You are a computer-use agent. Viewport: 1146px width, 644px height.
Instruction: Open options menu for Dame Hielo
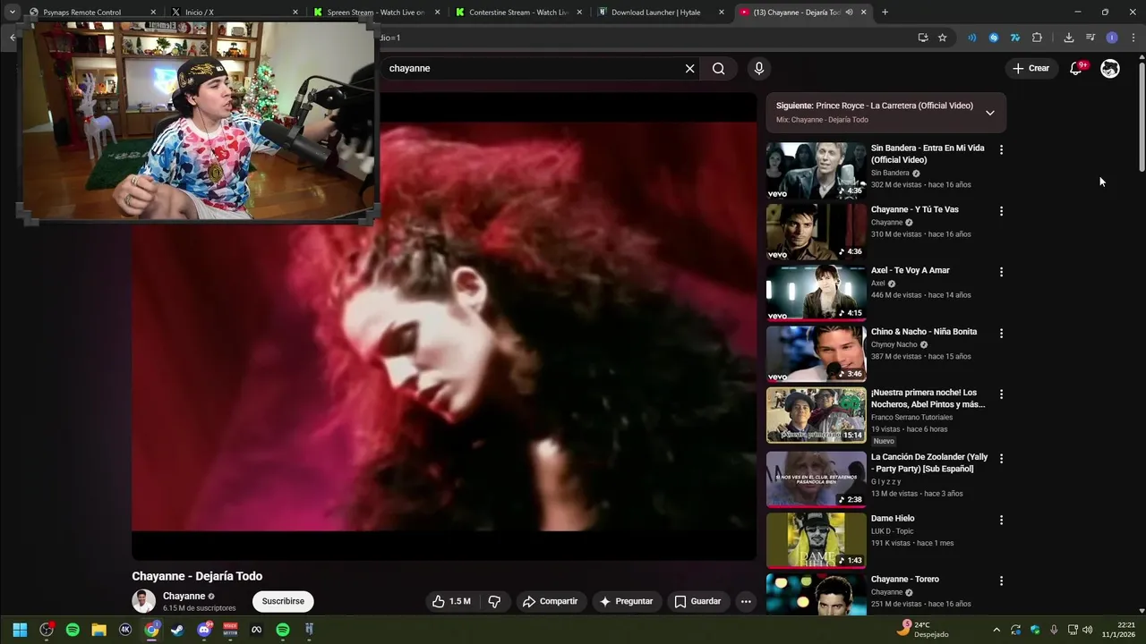click(x=1001, y=520)
